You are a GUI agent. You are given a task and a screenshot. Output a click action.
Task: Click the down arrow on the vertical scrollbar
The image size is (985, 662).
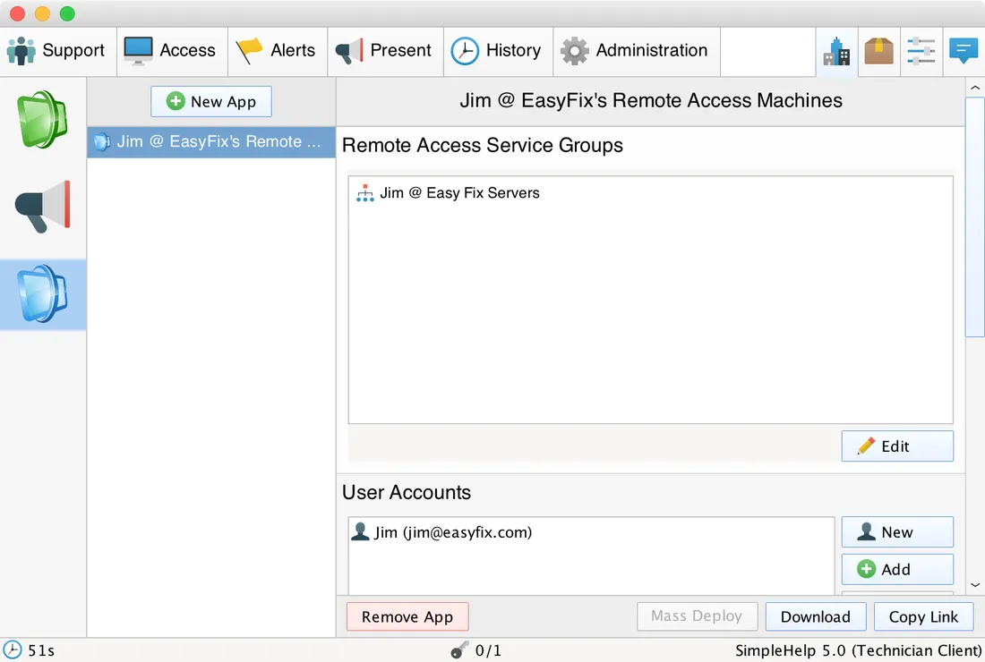[974, 583]
